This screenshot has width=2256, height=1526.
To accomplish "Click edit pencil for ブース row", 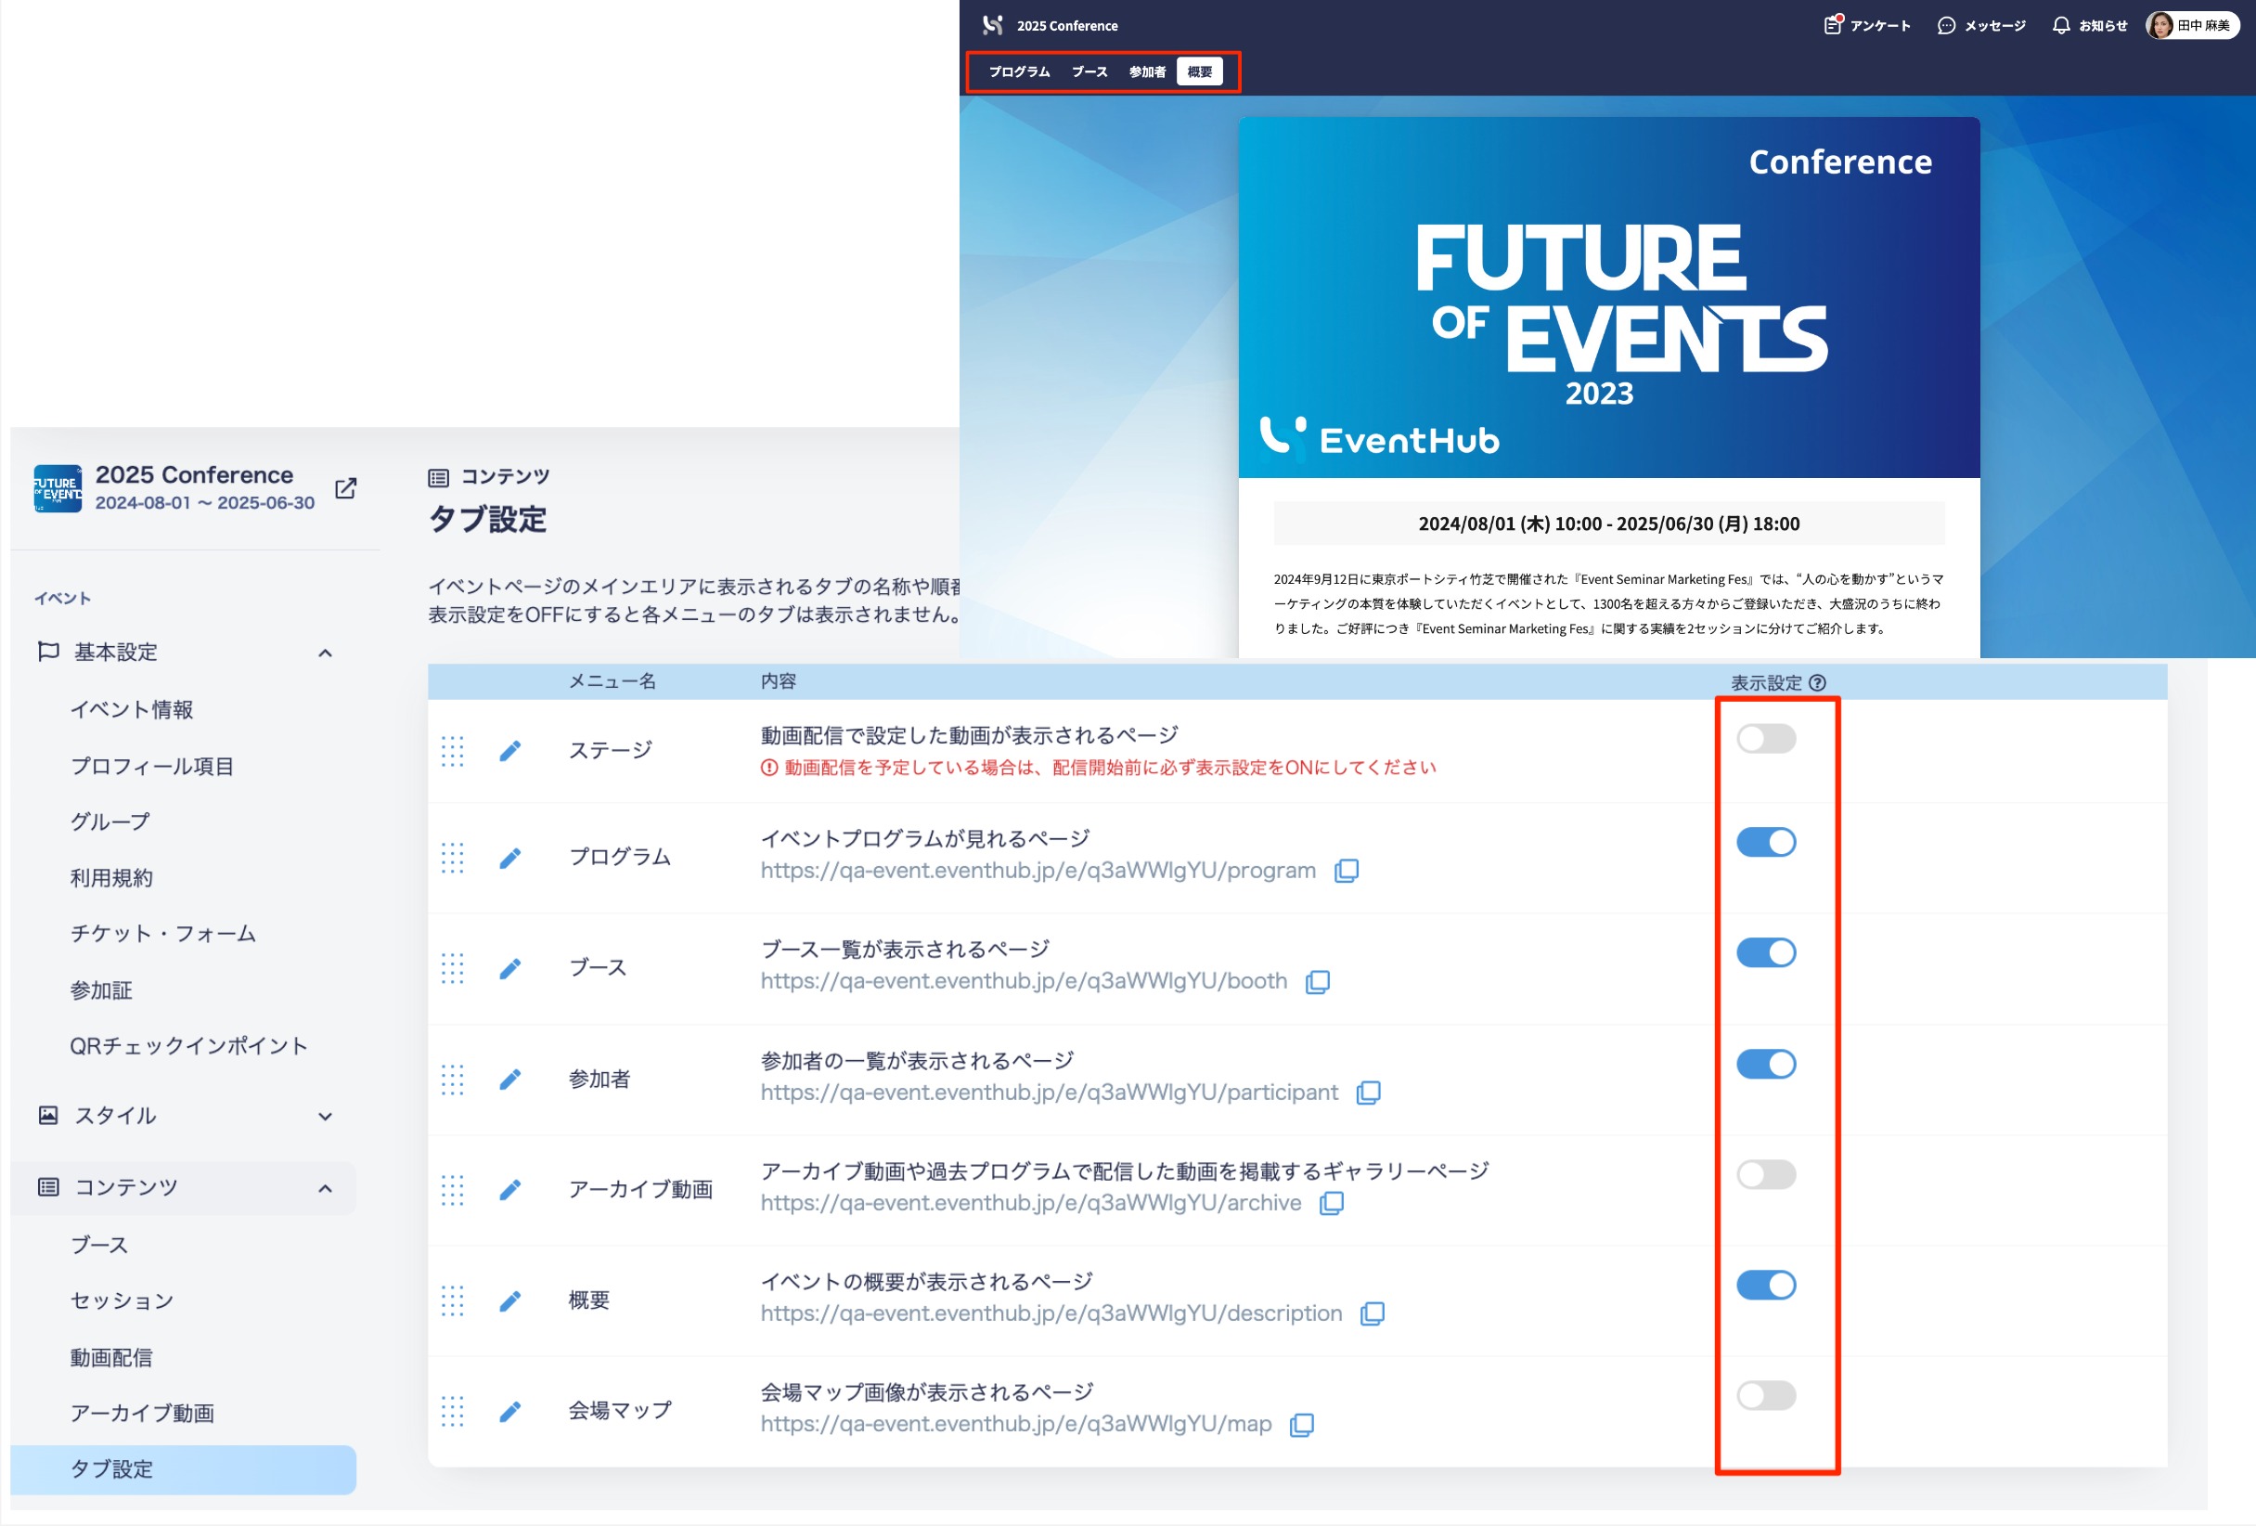I will tap(509, 969).
